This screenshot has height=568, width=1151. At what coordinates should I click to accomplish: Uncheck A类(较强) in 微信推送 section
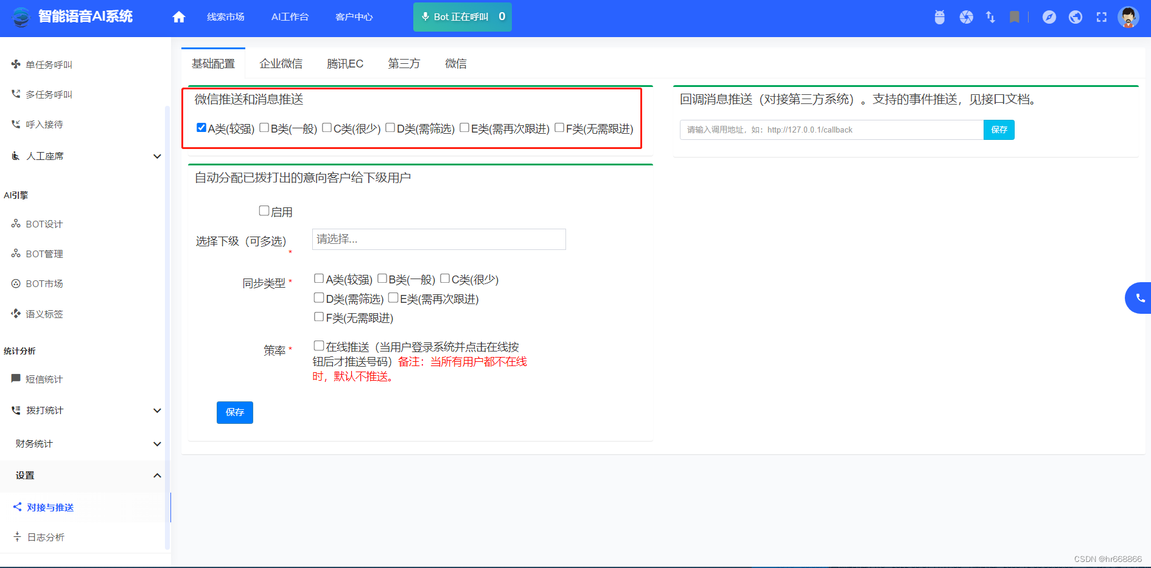pos(201,128)
